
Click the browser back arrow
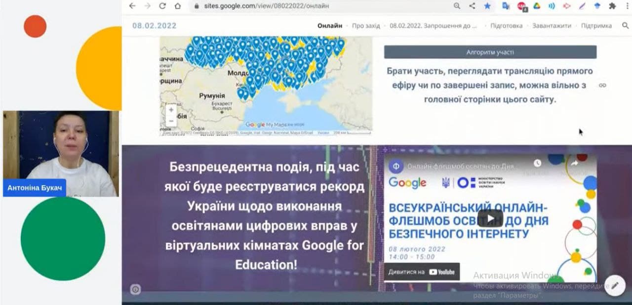(132, 6)
